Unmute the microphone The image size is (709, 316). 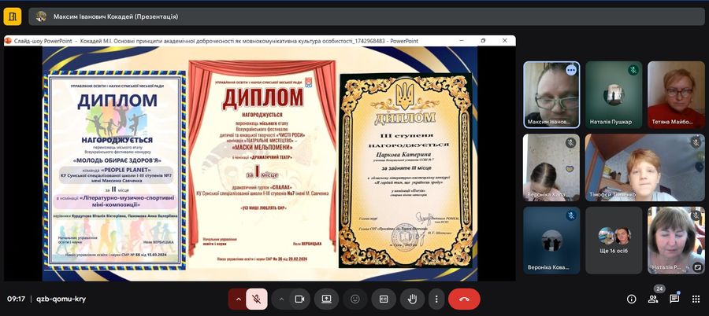pyautogui.click(x=256, y=299)
